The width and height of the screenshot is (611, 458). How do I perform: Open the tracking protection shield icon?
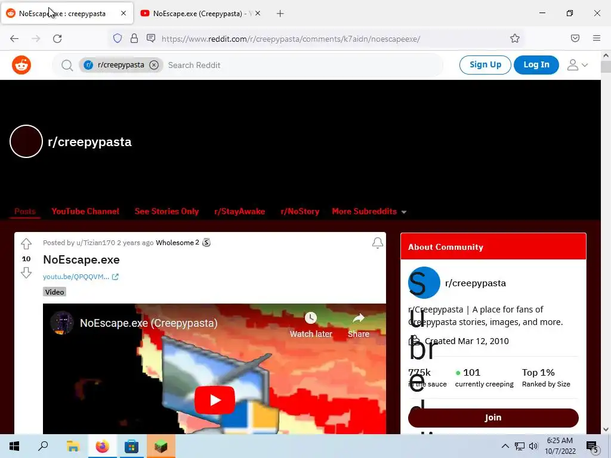click(118, 38)
